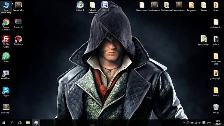224x126 pixels.
Task: Select the Owl-carousel folder icon
Action: coord(167,6)
